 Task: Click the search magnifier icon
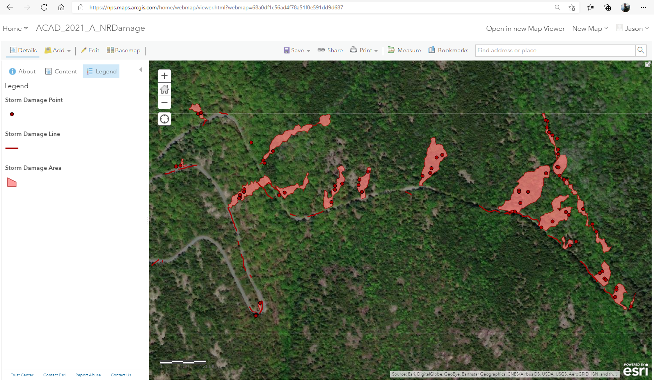pyautogui.click(x=640, y=50)
